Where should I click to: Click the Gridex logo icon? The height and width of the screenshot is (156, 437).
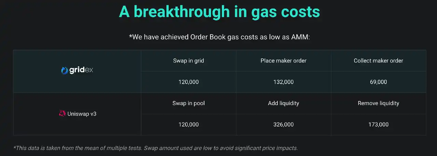click(65, 70)
